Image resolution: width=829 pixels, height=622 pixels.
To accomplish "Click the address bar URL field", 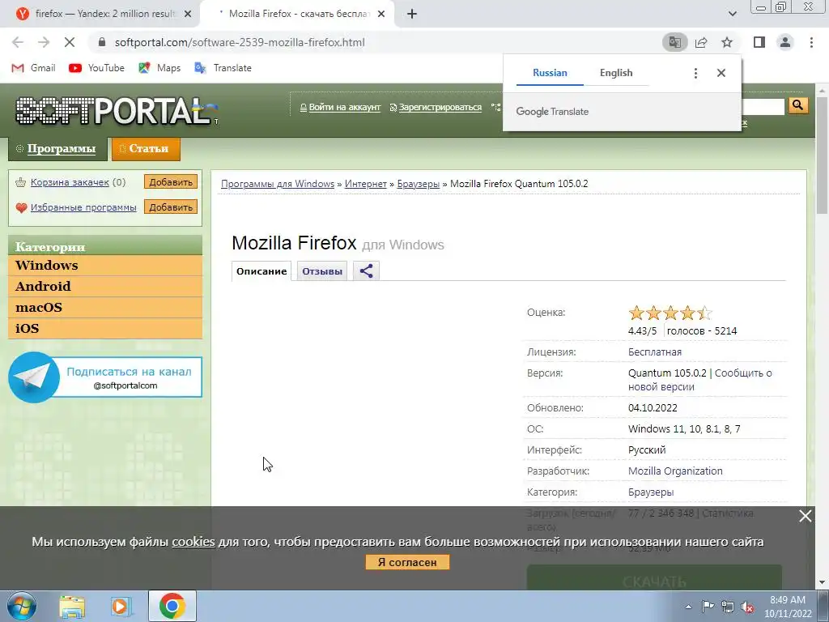I will (x=370, y=42).
